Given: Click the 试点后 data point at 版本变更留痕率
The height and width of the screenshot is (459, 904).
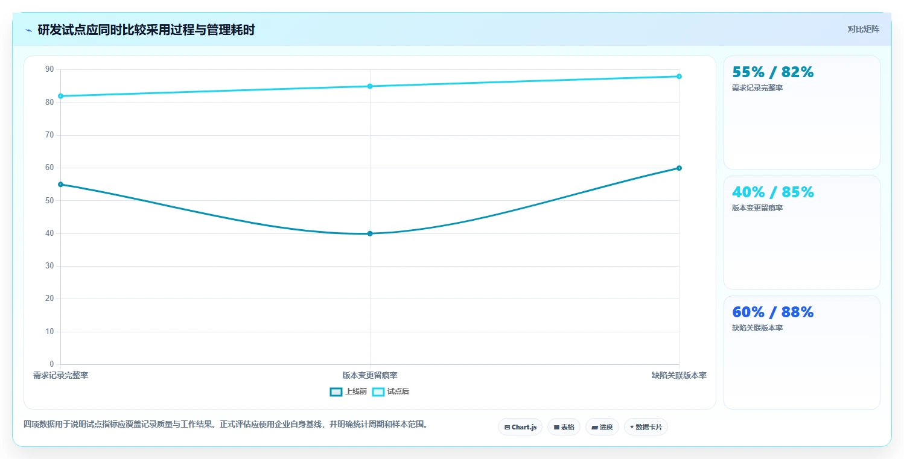Looking at the screenshot, I should (370, 86).
